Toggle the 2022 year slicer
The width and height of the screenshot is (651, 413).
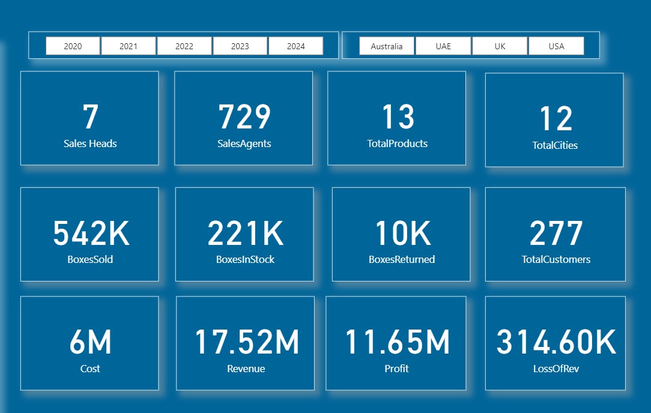tap(184, 45)
